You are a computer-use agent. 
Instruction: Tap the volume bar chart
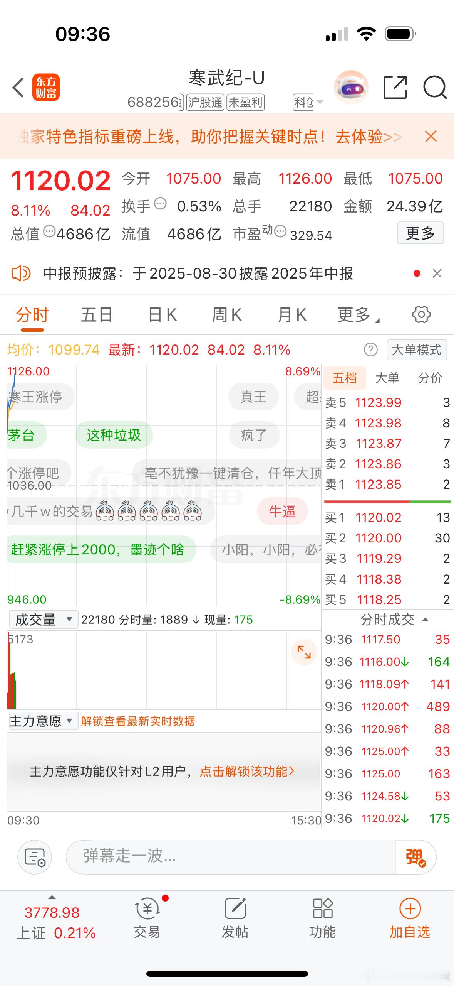coord(164,670)
